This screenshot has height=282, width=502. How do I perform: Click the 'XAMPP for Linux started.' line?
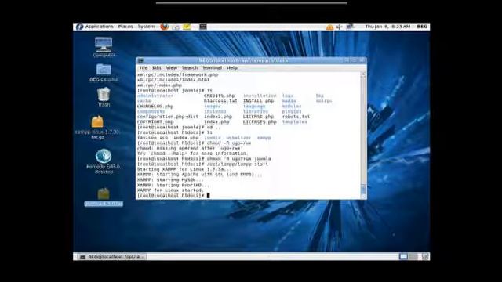tap(170, 190)
